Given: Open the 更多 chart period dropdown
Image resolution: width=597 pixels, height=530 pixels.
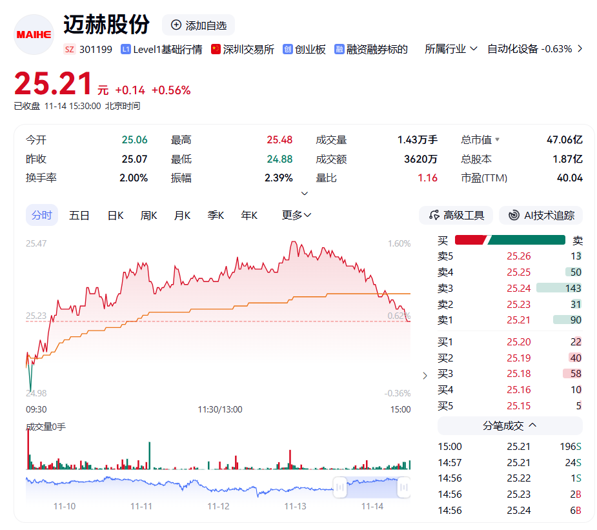Looking at the screenshot, I should coord(296,215).
